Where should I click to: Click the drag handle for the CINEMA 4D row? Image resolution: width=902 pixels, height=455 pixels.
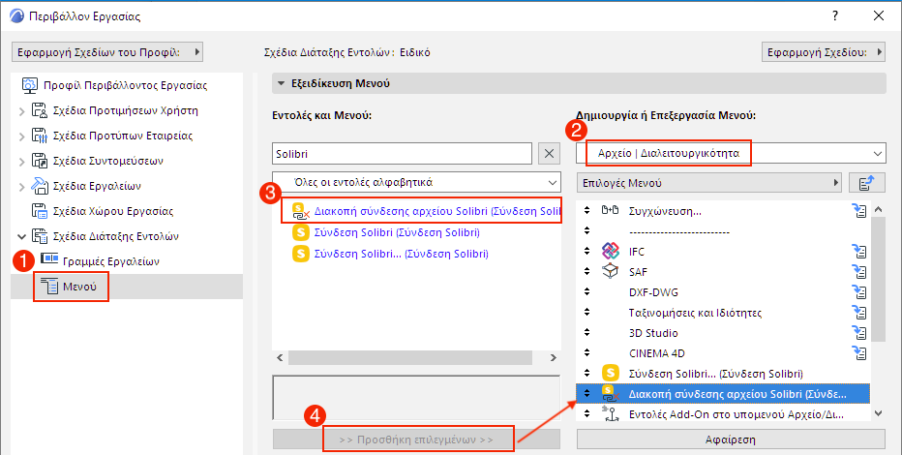[586, 352]
